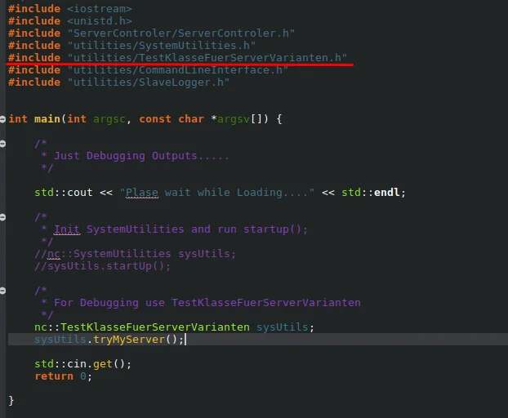Click 'startup();' in the Init comment
The width and height of the screenshot is (508, 418).
275,229
